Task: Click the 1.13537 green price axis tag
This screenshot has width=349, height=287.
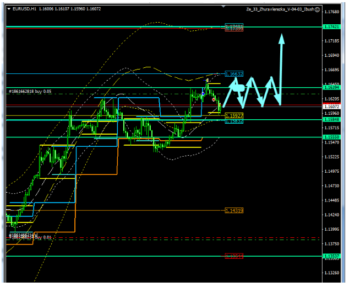Action: 332,256
